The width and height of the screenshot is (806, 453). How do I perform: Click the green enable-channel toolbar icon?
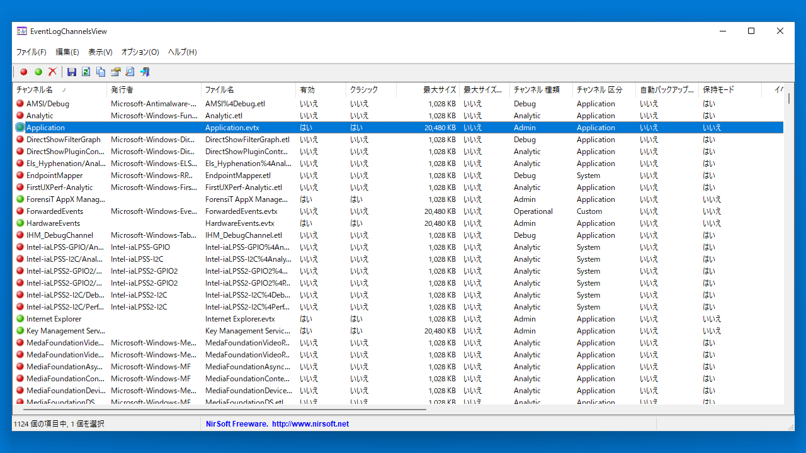click(x=38, y=72)
